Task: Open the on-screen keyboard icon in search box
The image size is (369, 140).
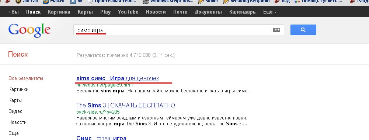Action: coord(276,30)
